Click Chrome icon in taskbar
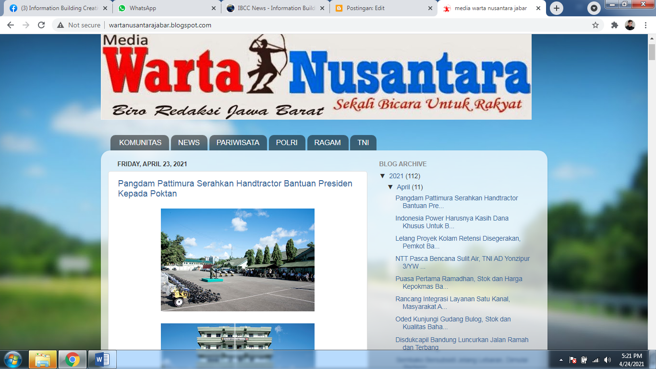Screen dimensions: 656x369 coord(73,359)
